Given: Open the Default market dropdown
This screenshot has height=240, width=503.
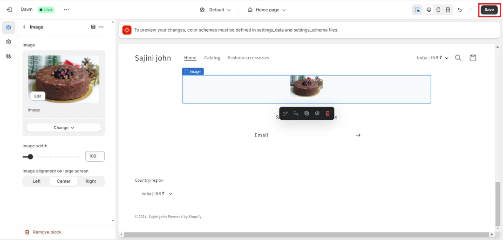Looking at the screenshot, I should (215, 10).
